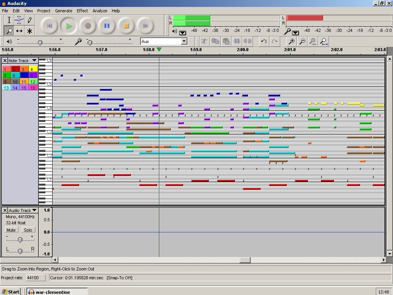Start playback with the Play button
Image resolution: width=393 pixels, height=295 pixels.
(x=69, y=26)
